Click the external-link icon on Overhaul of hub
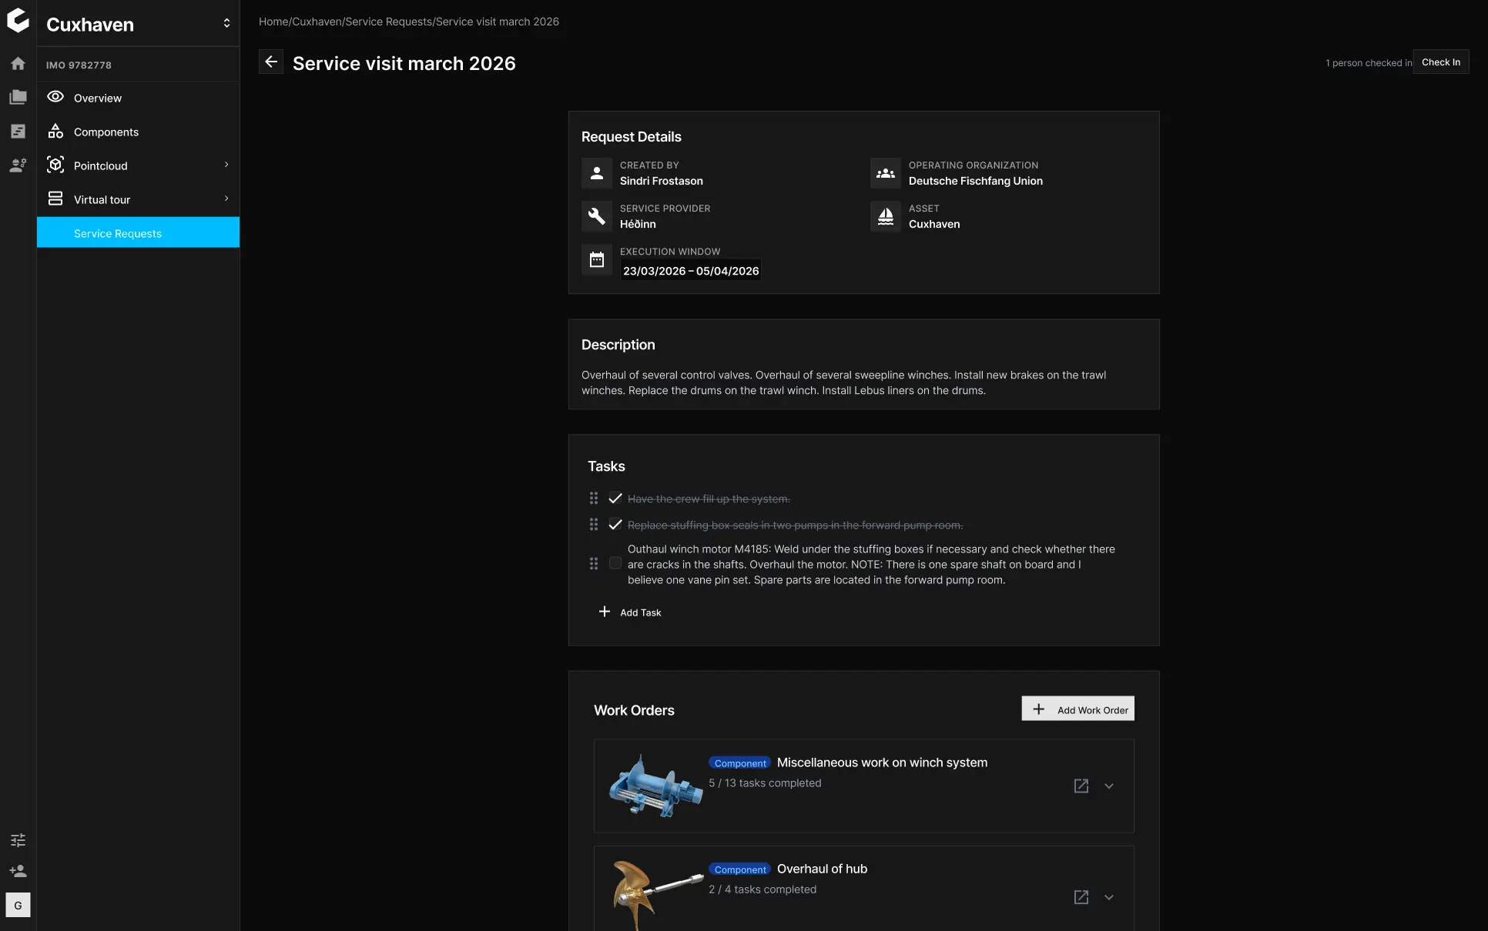The height and width of the screenshot is (931, 1488). (x=1081, y=897)
